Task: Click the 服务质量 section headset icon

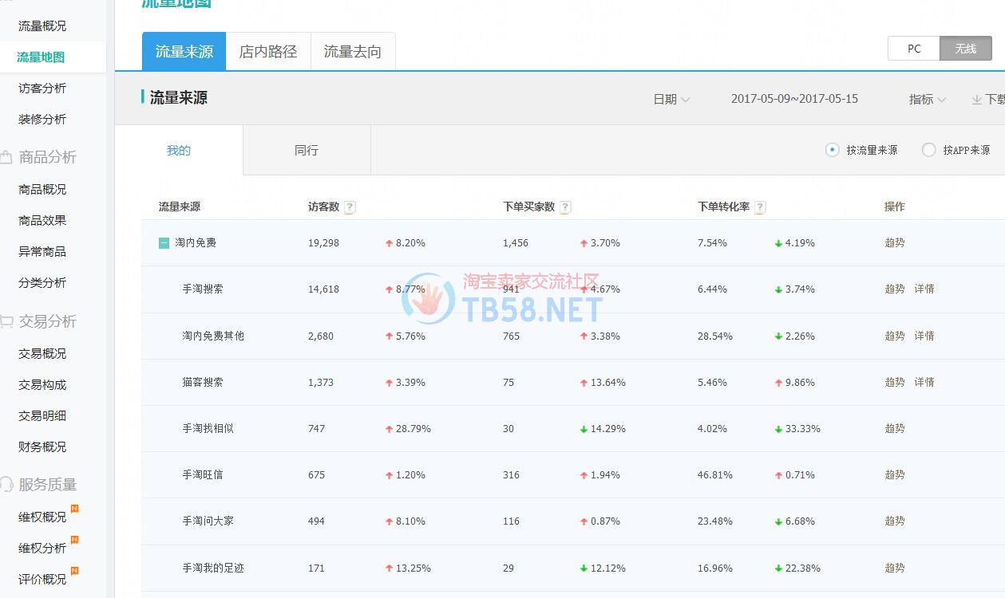Action: [x=7, y=485]
